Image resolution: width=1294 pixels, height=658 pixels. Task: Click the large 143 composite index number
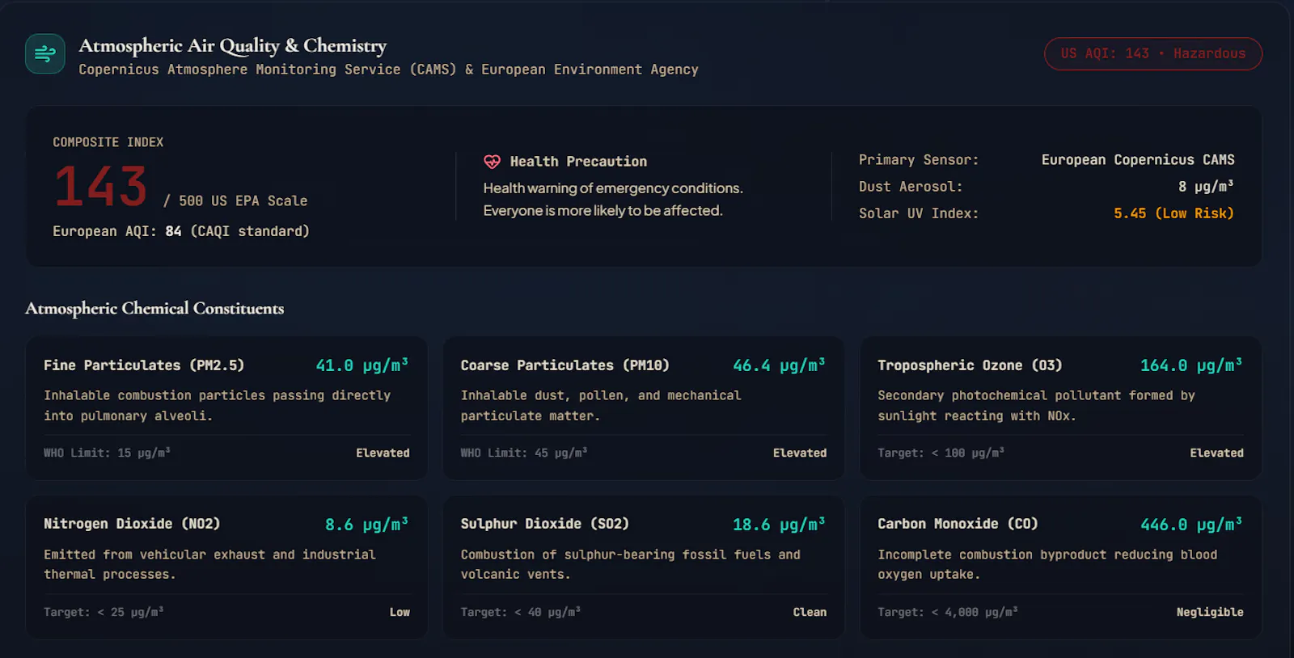pos(101,186)
